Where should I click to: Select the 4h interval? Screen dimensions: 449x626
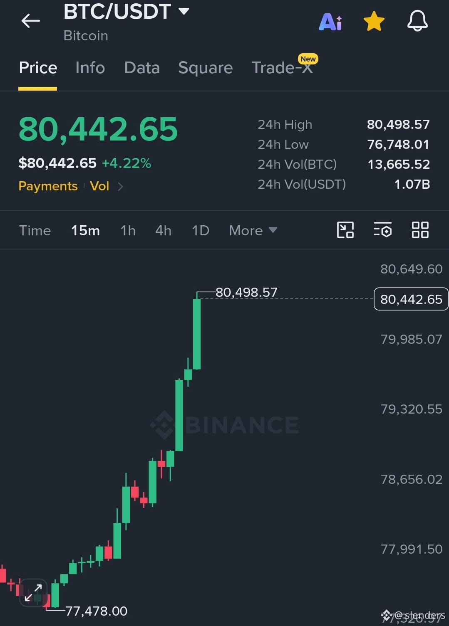click(163, 230)
